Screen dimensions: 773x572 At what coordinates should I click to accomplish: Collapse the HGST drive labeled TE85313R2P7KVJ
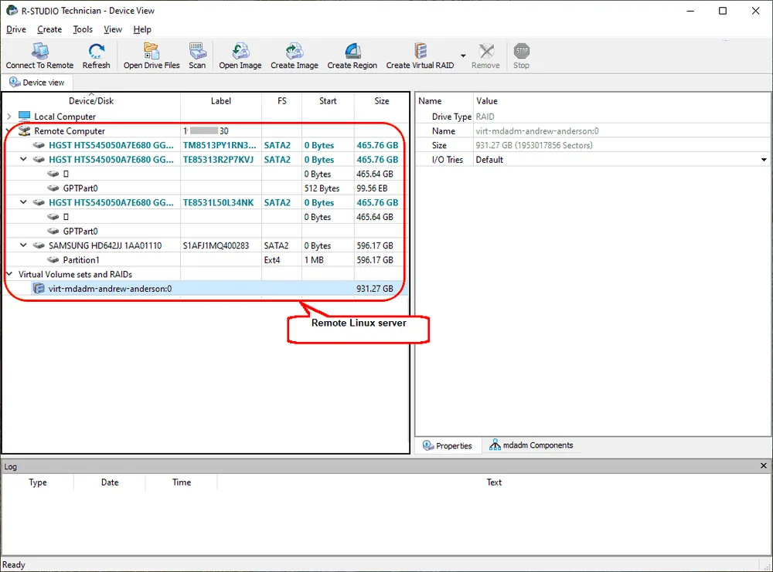pyautogui.click(x=23, y=160)
